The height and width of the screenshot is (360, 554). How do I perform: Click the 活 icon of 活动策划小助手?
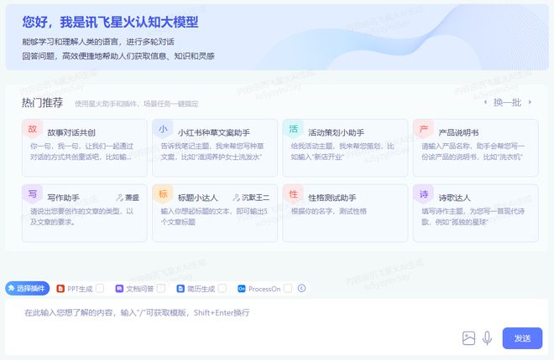coord(293,129)
